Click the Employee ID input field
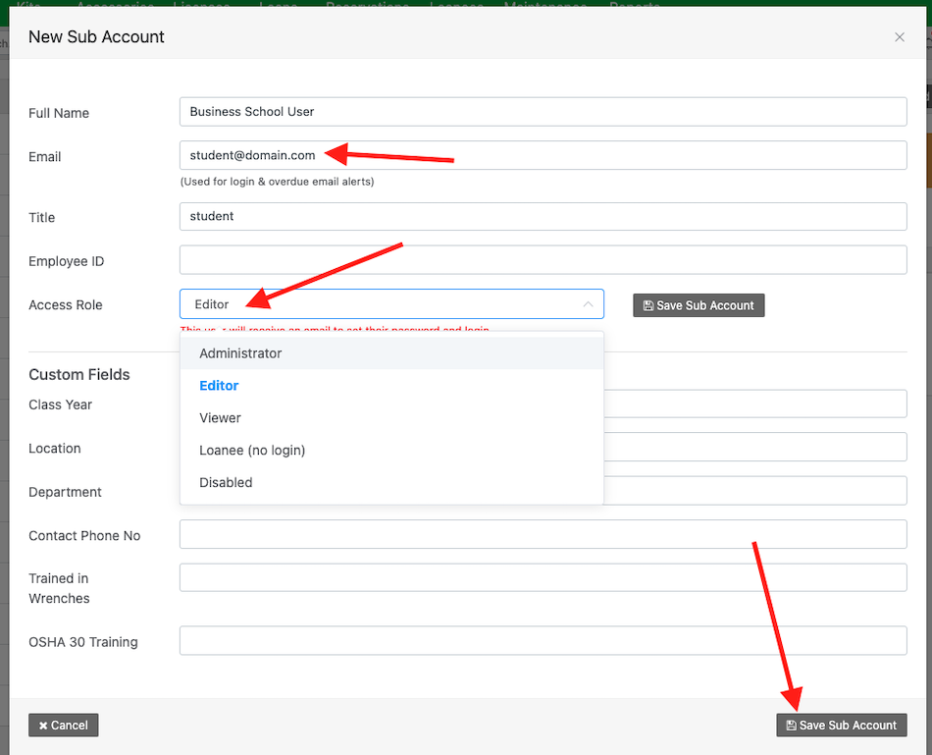Screen dimensions: 932x755 point(543,259)
